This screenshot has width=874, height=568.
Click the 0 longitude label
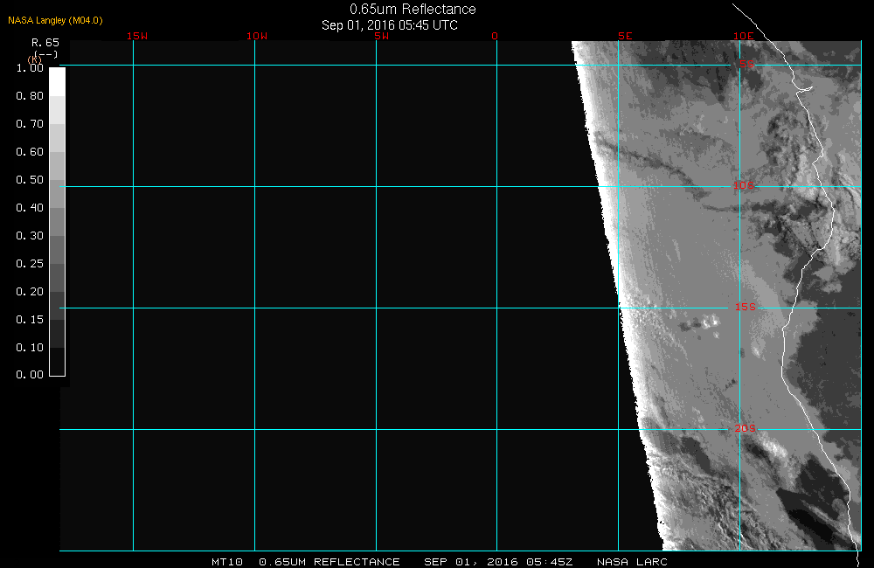click(x=495, y=36)
